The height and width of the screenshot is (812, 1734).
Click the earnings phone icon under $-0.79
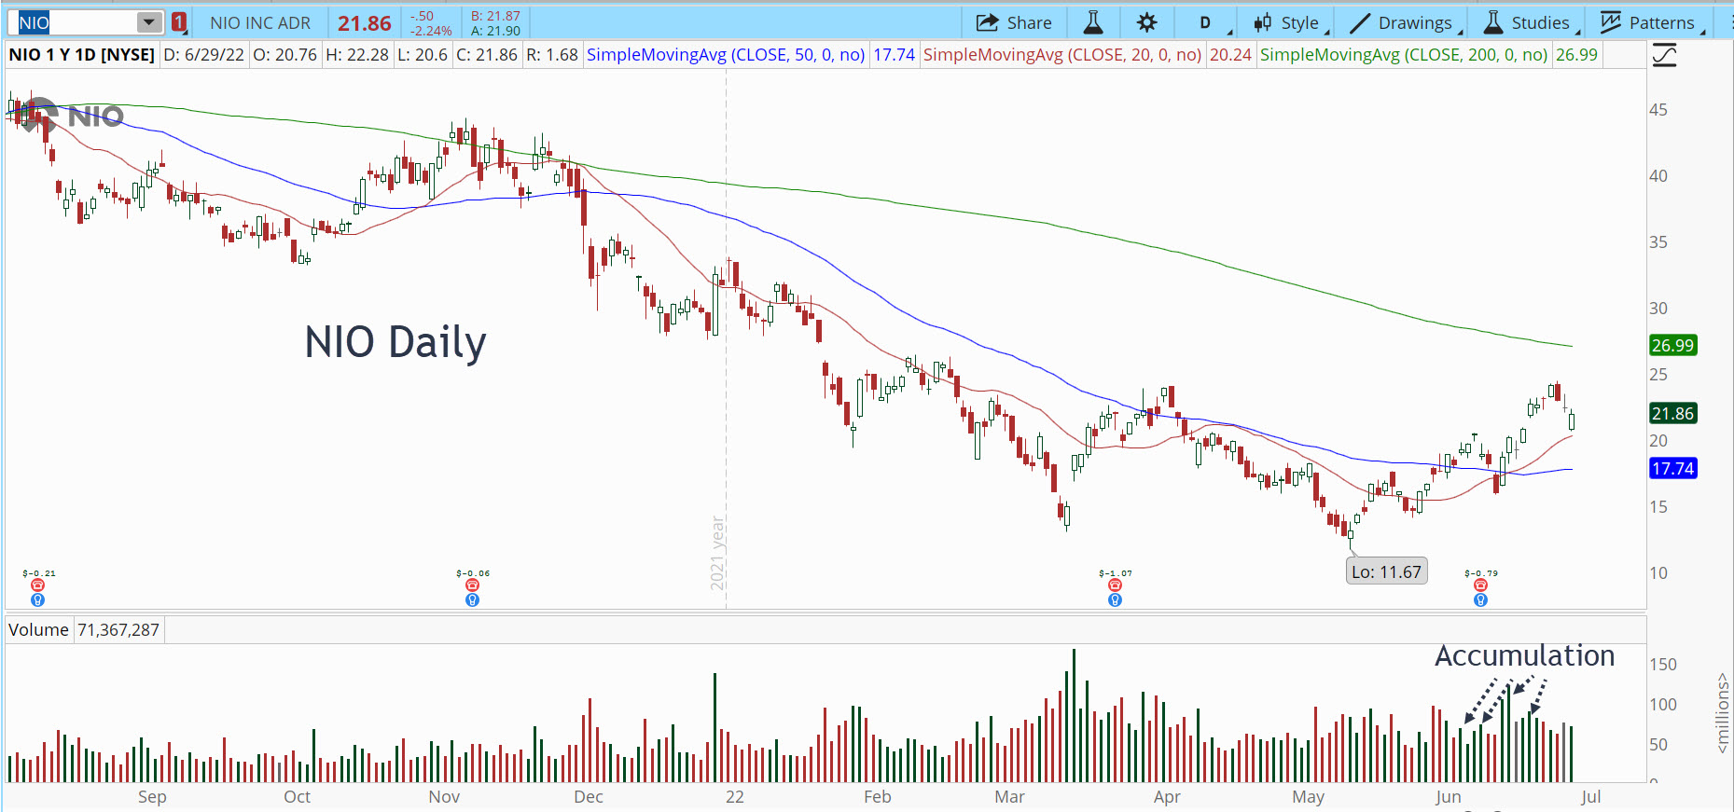click(x=1480, y=585)
